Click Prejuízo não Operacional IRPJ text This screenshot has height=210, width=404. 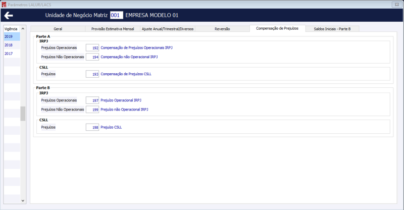(x=124, y=110)
